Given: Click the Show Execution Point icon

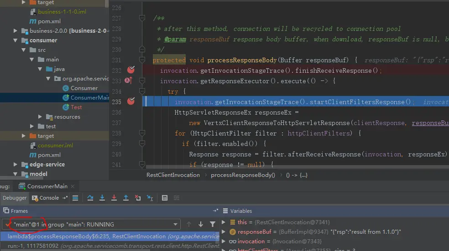Looking at the screenshot, I should tap(75, 198).
